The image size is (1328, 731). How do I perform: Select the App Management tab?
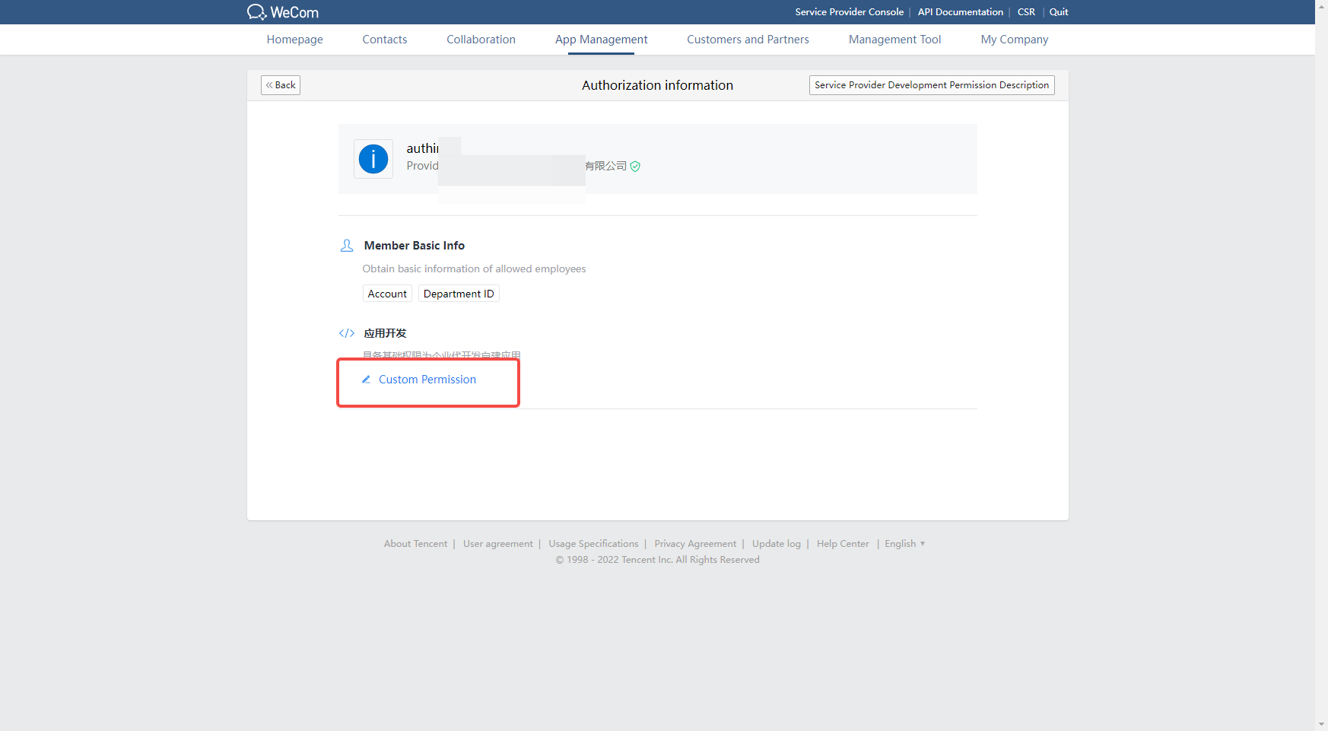pyautogui.click(x=601, y=40)
